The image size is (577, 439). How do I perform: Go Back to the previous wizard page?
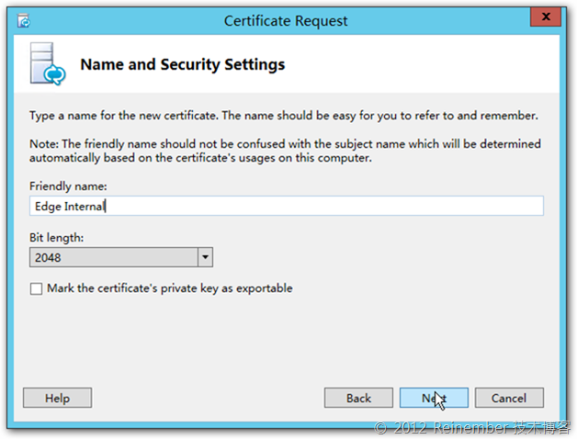358,398
